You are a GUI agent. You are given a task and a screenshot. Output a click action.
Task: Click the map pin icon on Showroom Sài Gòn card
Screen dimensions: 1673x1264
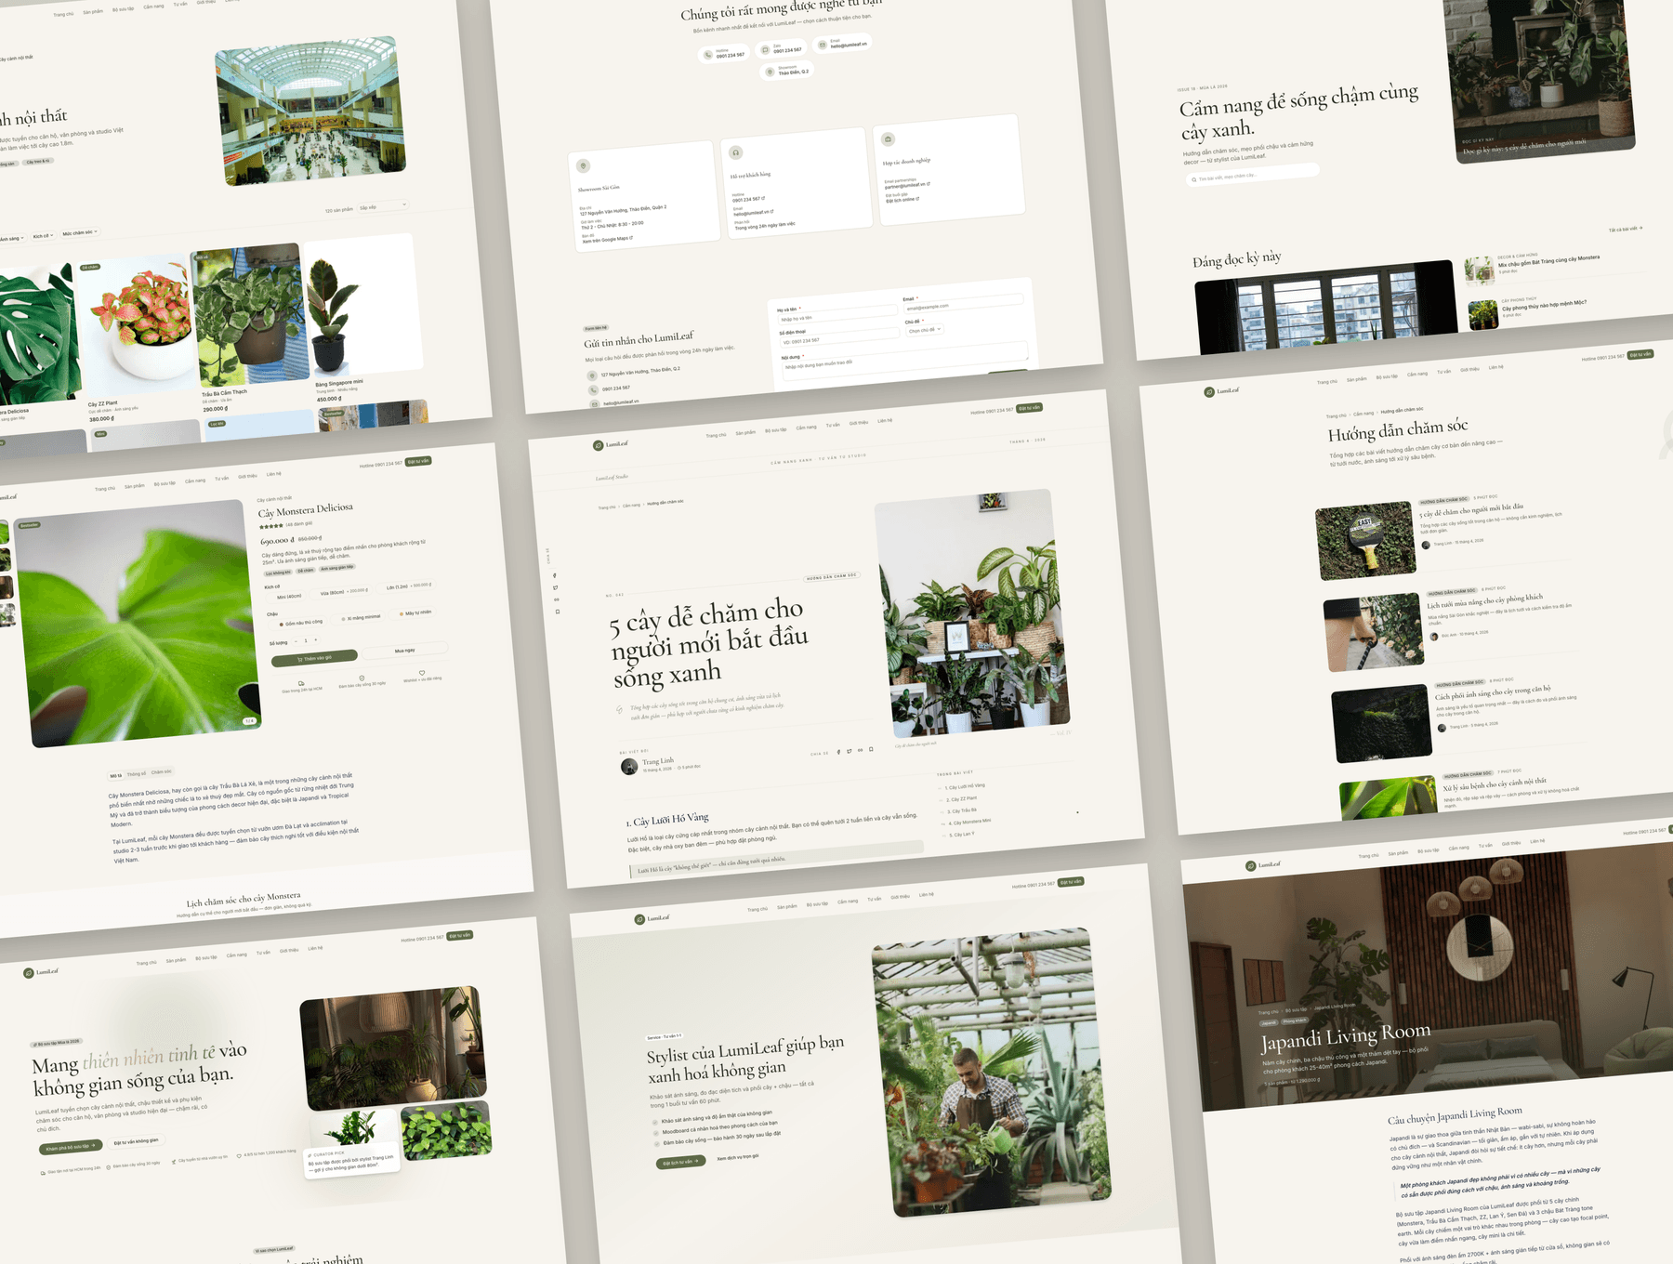(x=584, y=166)
